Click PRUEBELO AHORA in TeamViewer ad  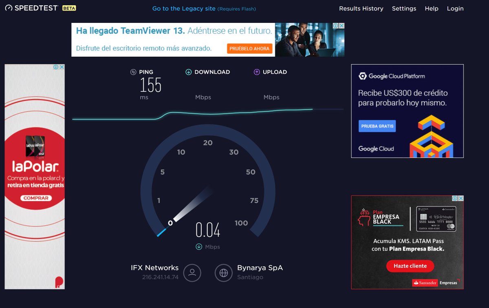[x=249, y=49]
